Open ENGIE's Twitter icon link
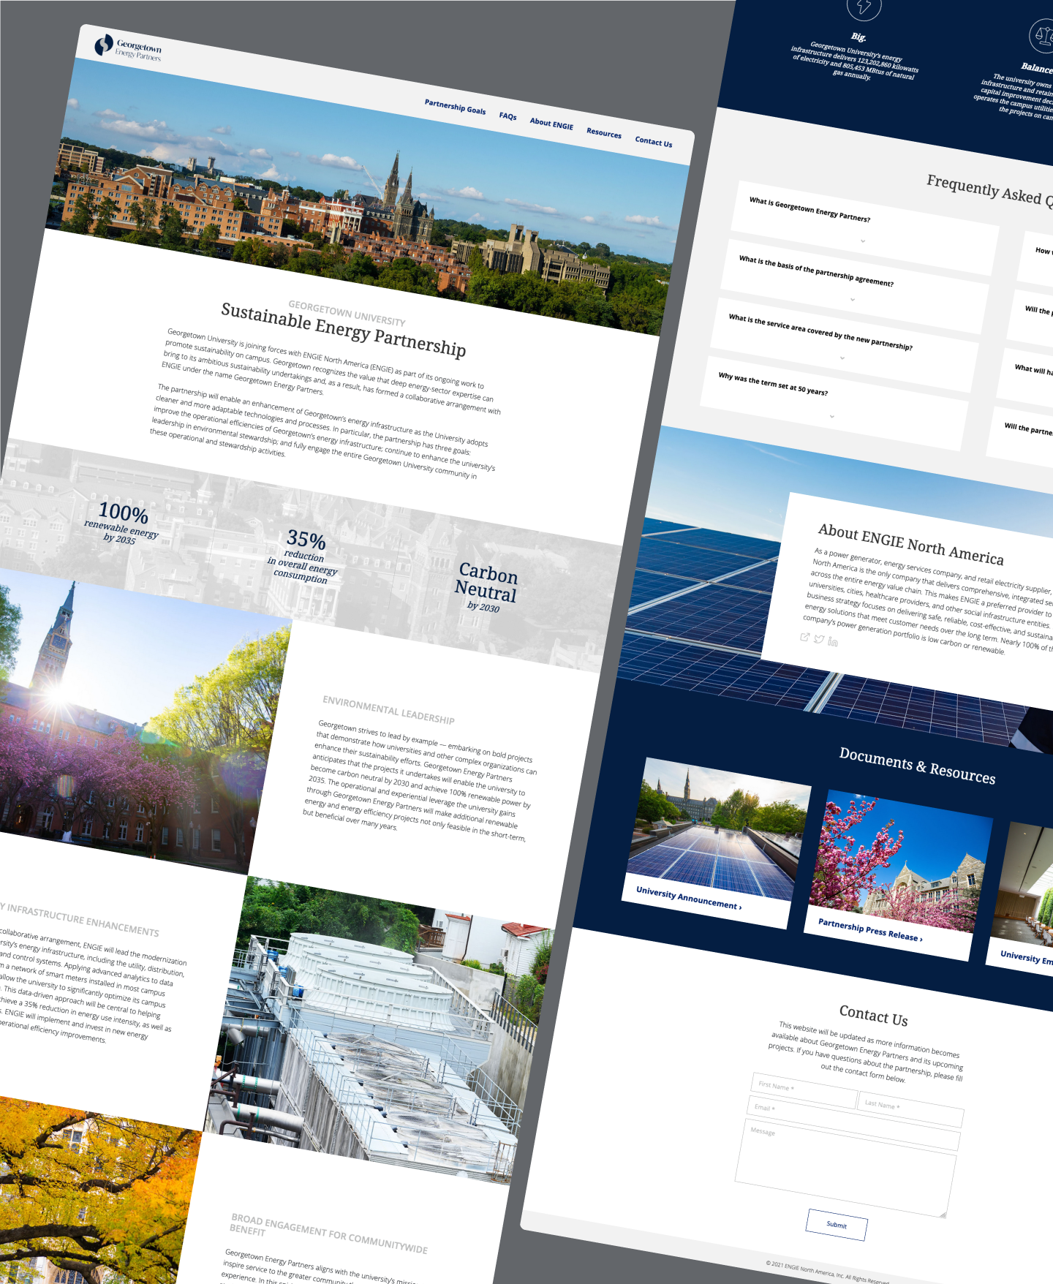The height and width of the screenshot is (1284, 1053). (819, 639)
